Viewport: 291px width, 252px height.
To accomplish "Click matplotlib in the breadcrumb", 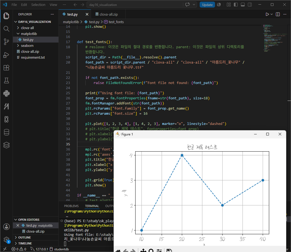I will point(71,22).
